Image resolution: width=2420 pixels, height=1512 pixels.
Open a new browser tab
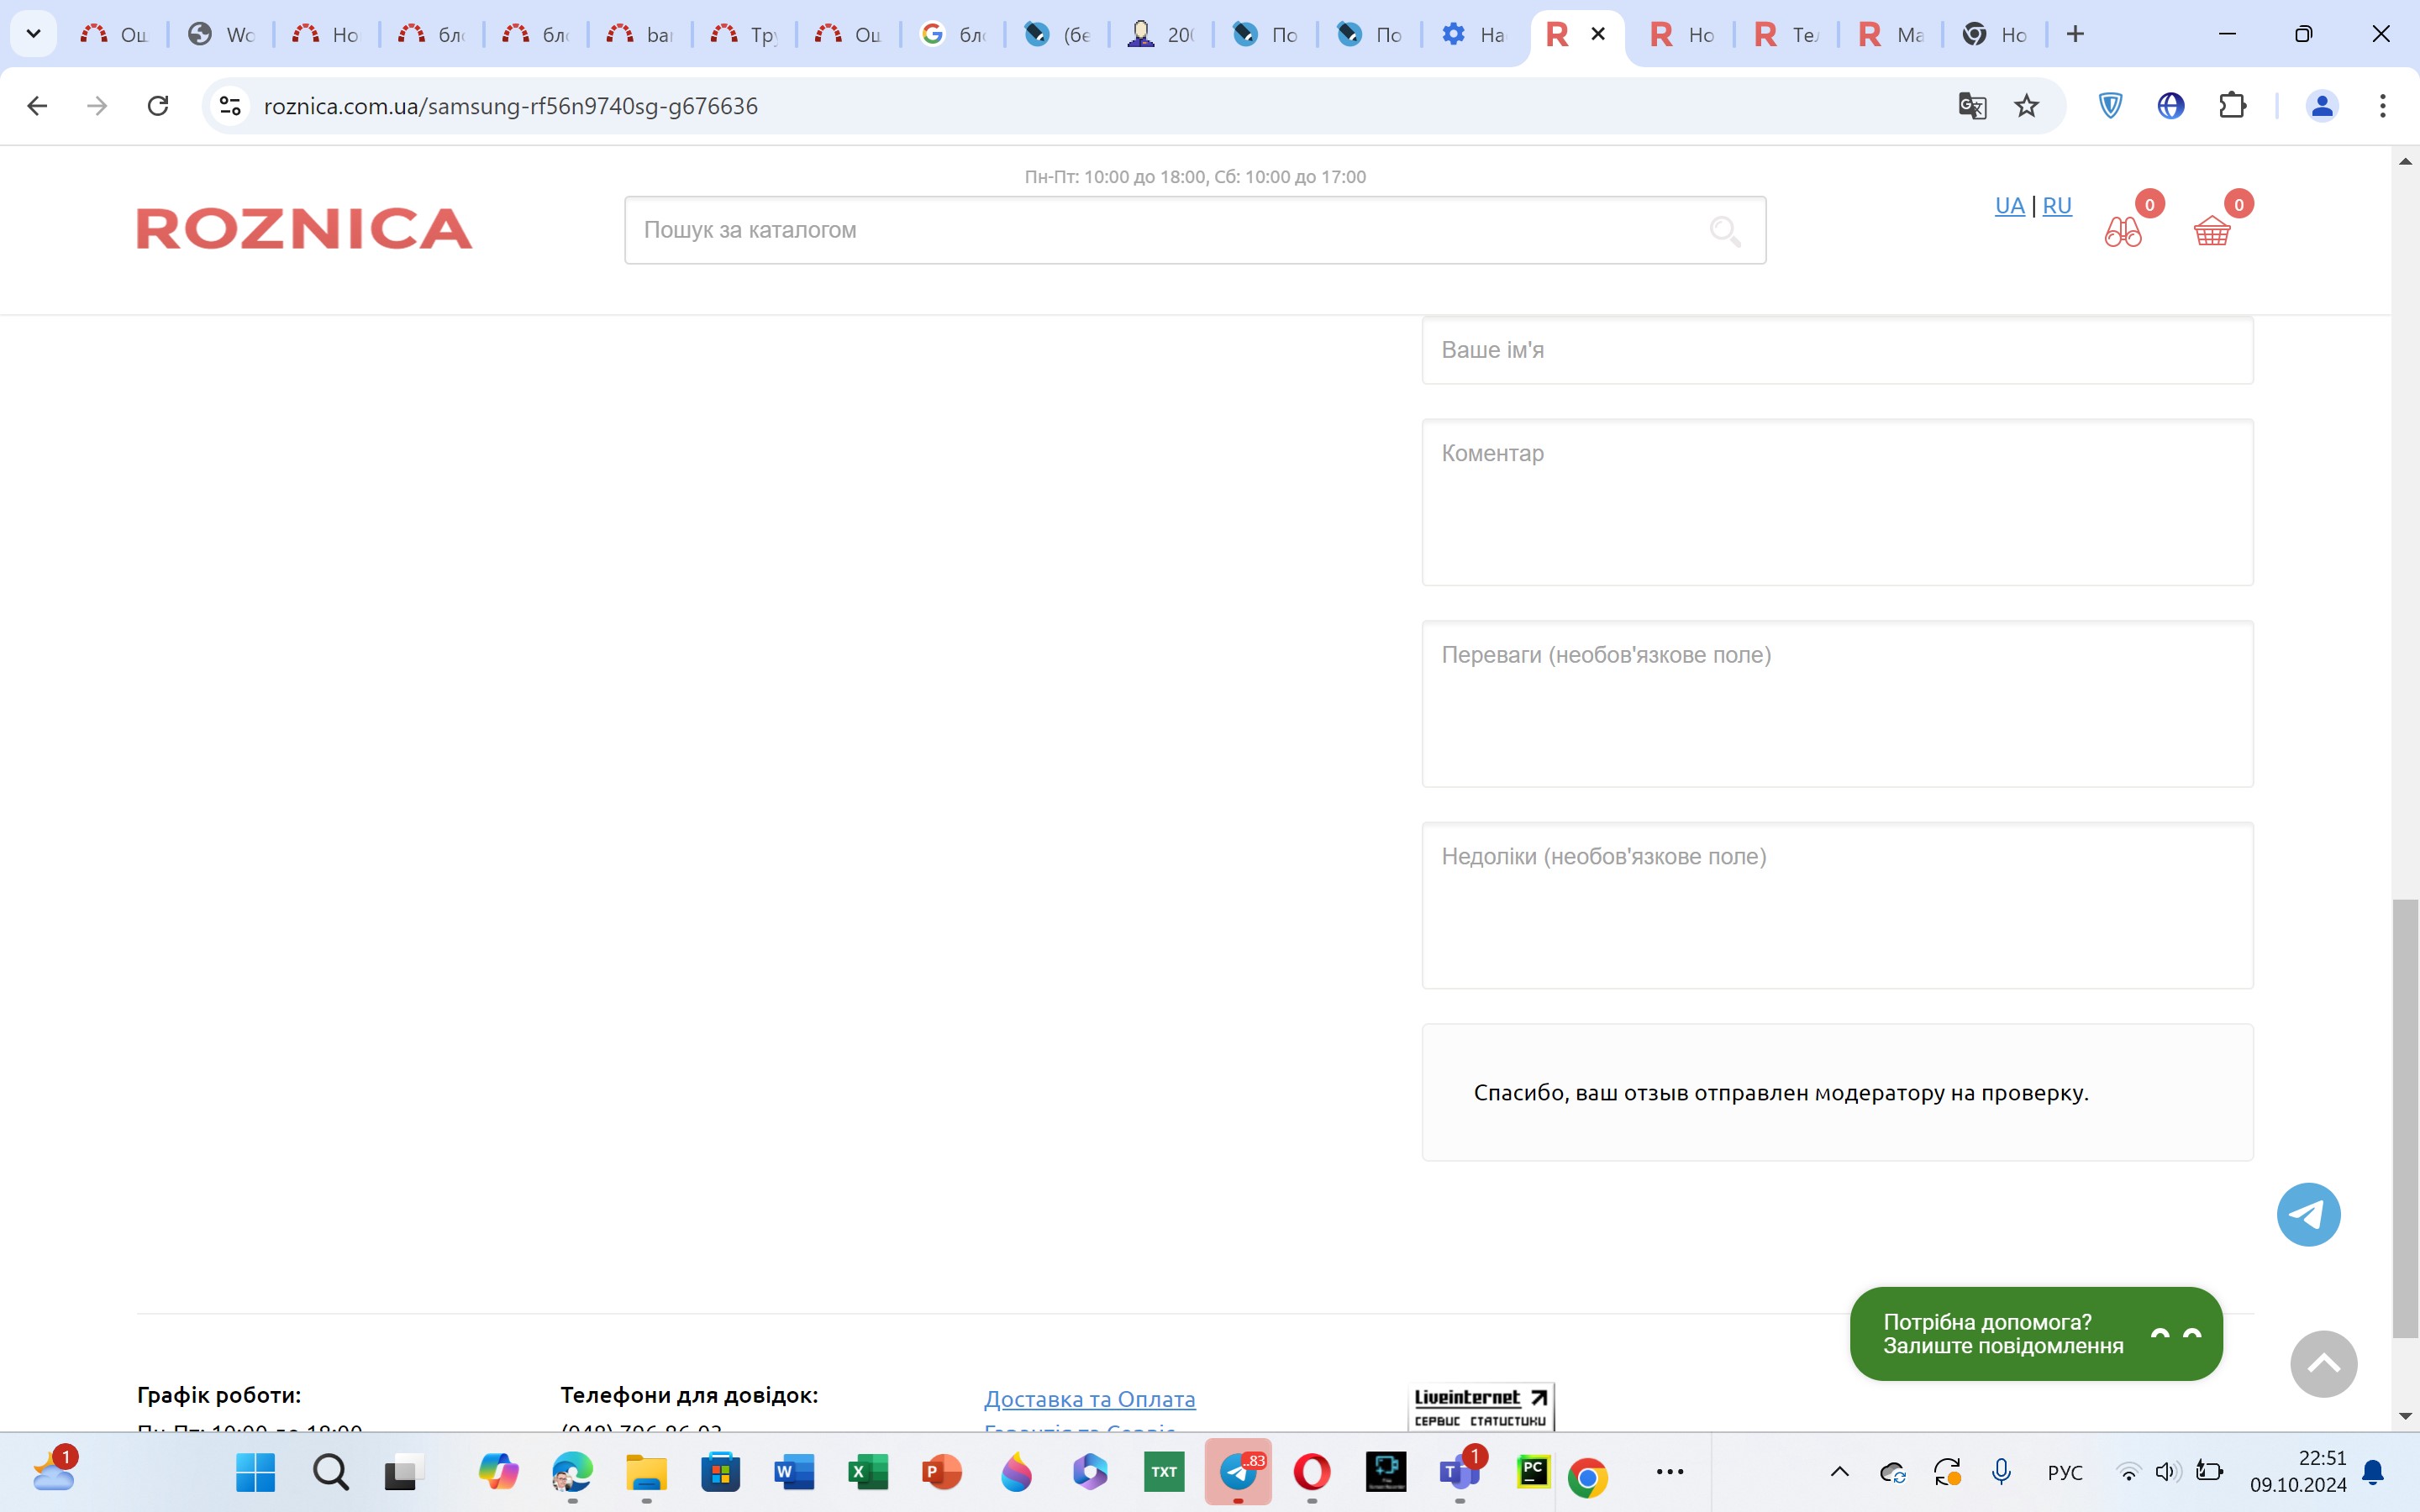[2075, 34]
